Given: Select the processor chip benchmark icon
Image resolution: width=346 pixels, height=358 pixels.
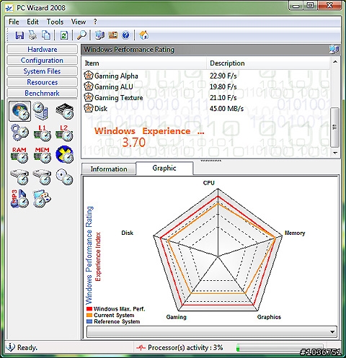Looking at the screenshot, I should 64,111.
